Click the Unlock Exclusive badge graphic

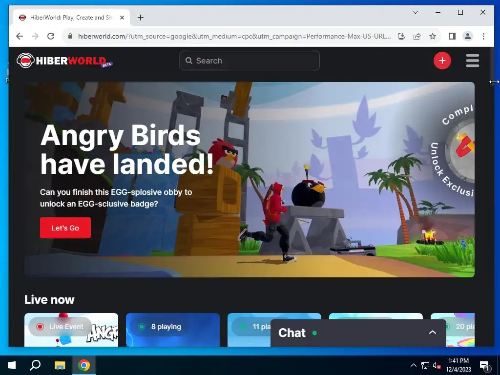pos(453,150)
